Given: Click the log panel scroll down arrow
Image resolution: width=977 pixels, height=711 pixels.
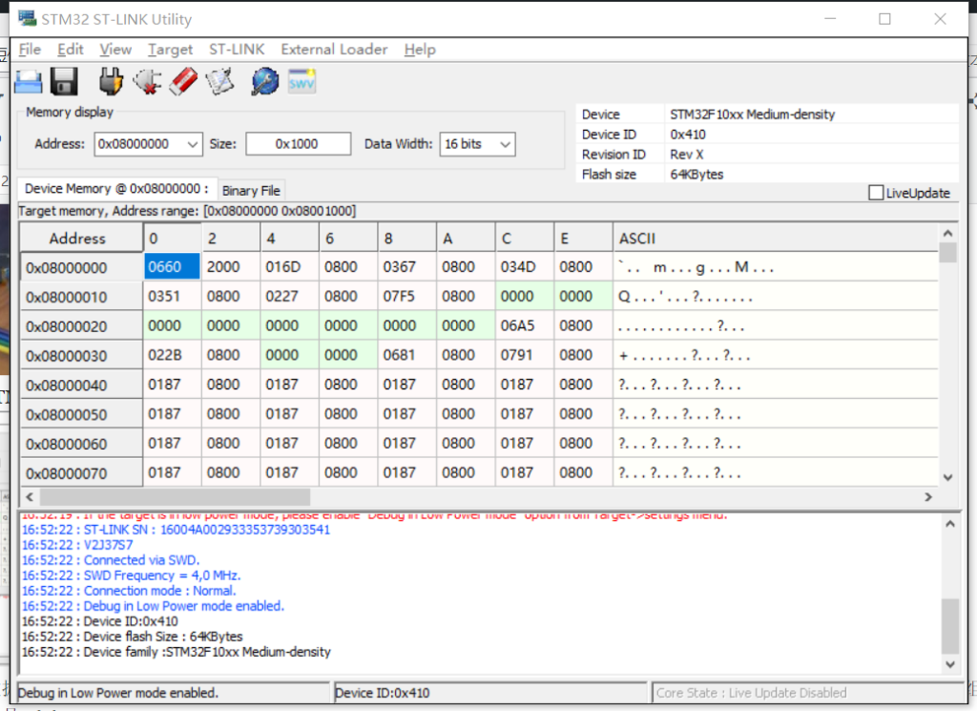Looking at the screenshot, I should tap(949, 664).
